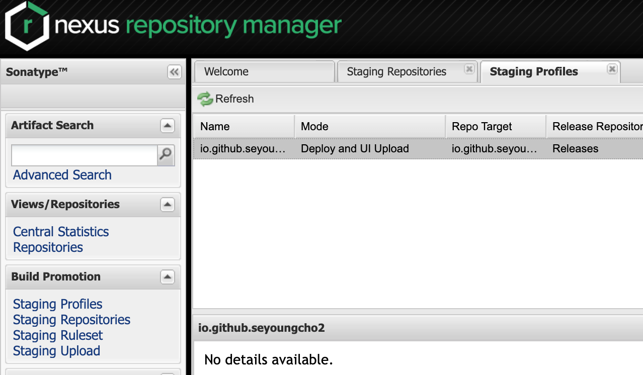Close the Staging Profiles tab
Image resolution: width=643 pixels, height=375 pixels.
pos(612,69)
